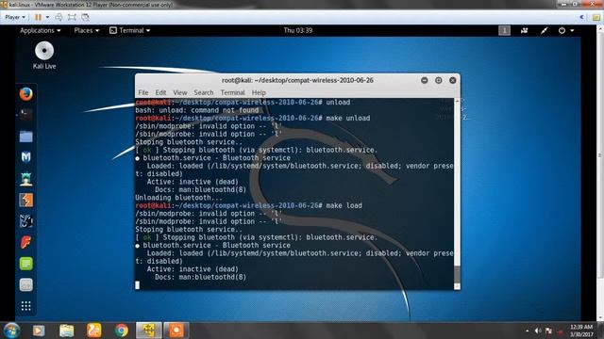Launch the terminal icon in the Kali dock
The image size is (604, 339).
point(25,114)
